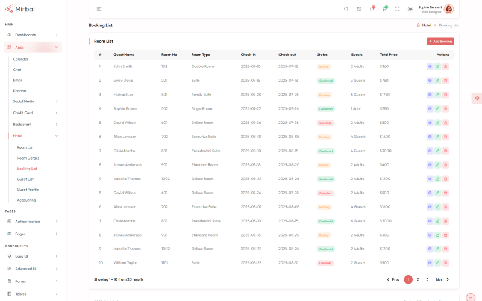Select Calendar from the Apps menu
Image resolution: width=482 pixels, height=301 pixels.
(x=20, y=59)
